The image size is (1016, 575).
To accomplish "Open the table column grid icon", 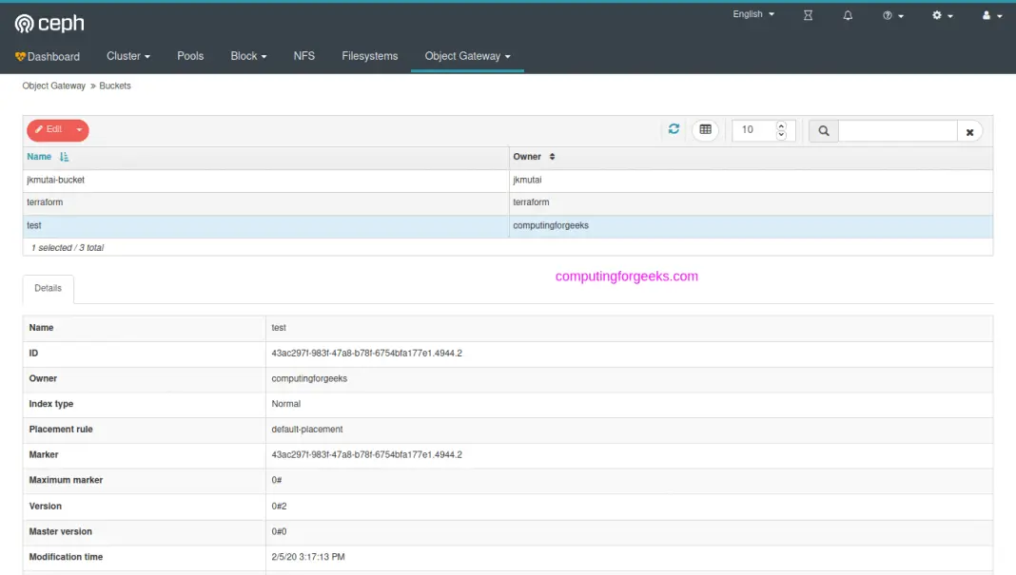I will 705,130.
